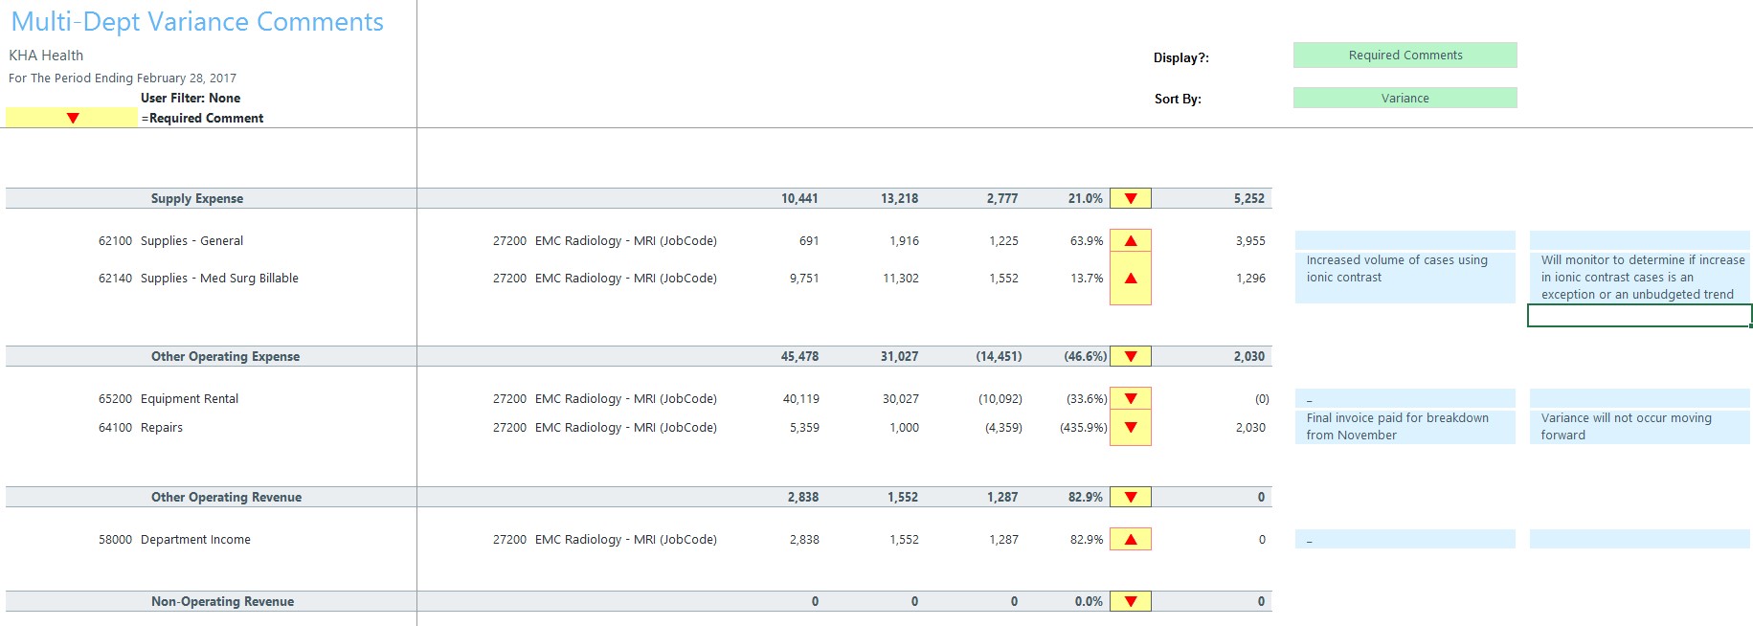Click Supplies - General value 3,955

pyautogui.click(x=1250, y=240)
